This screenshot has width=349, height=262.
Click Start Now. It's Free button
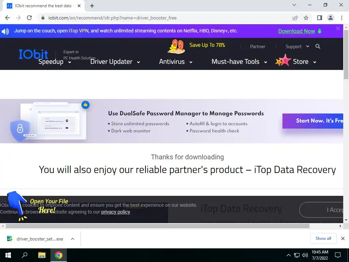pos(313,121)
